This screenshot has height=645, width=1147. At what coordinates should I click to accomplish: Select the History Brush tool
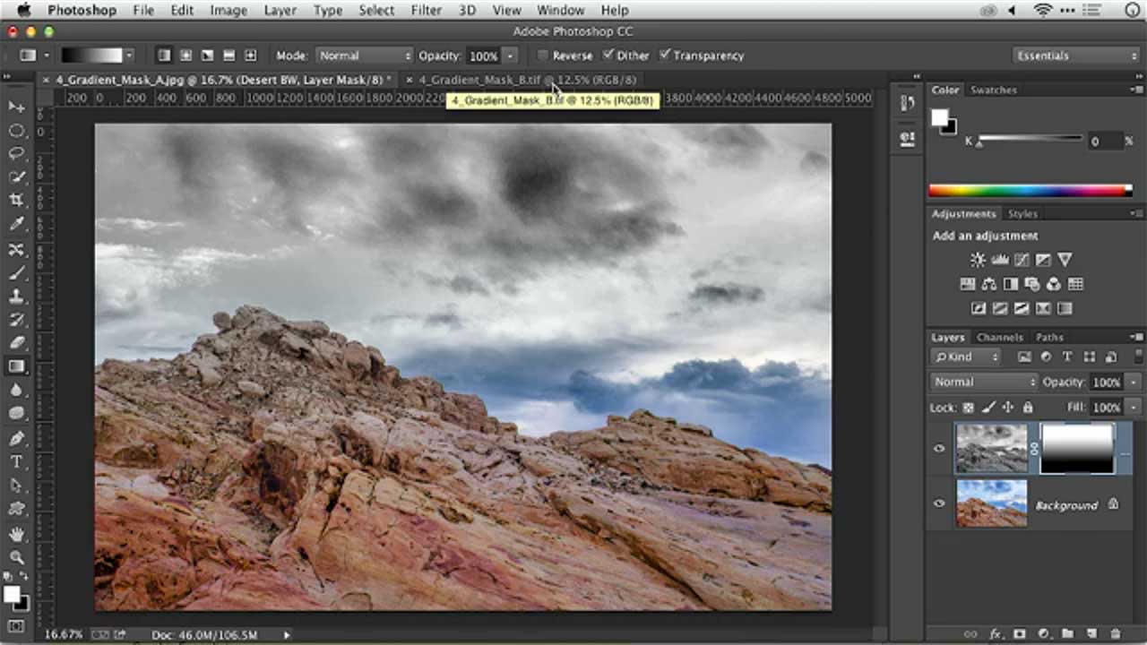[x=16, y=319]
